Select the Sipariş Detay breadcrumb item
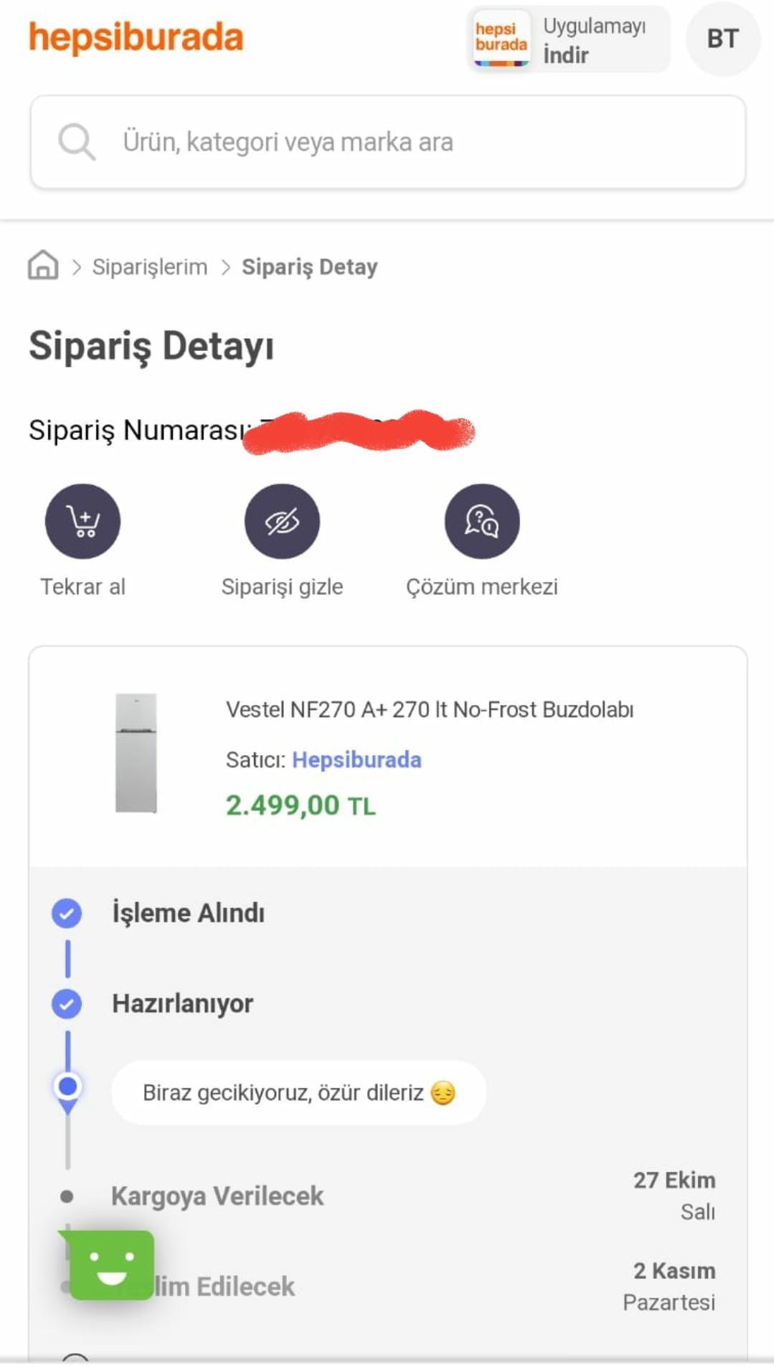 pyautogui.click(x=309, y=267)
